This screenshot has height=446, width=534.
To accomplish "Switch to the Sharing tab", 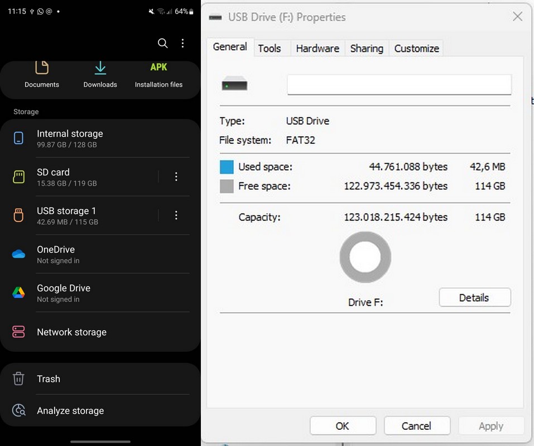I will 367,49.
